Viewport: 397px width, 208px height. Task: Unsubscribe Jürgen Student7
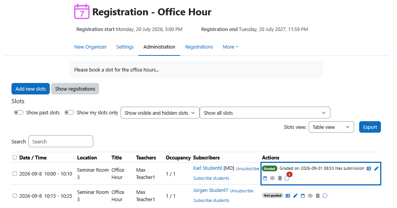pos(242,191)
